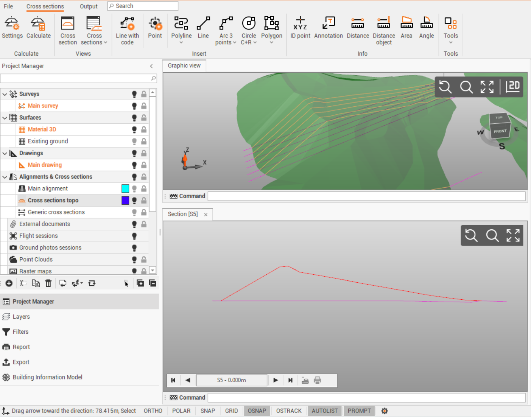
Task: Switch graphic view to 2D mode
Action: 513,87
